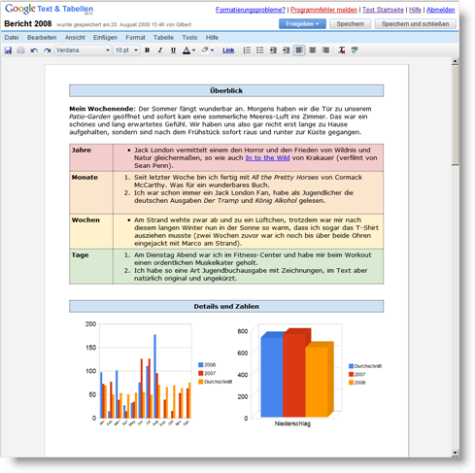Click Programmfehler melden link
This screenshot has width=475, height=473.
(323, 10)
